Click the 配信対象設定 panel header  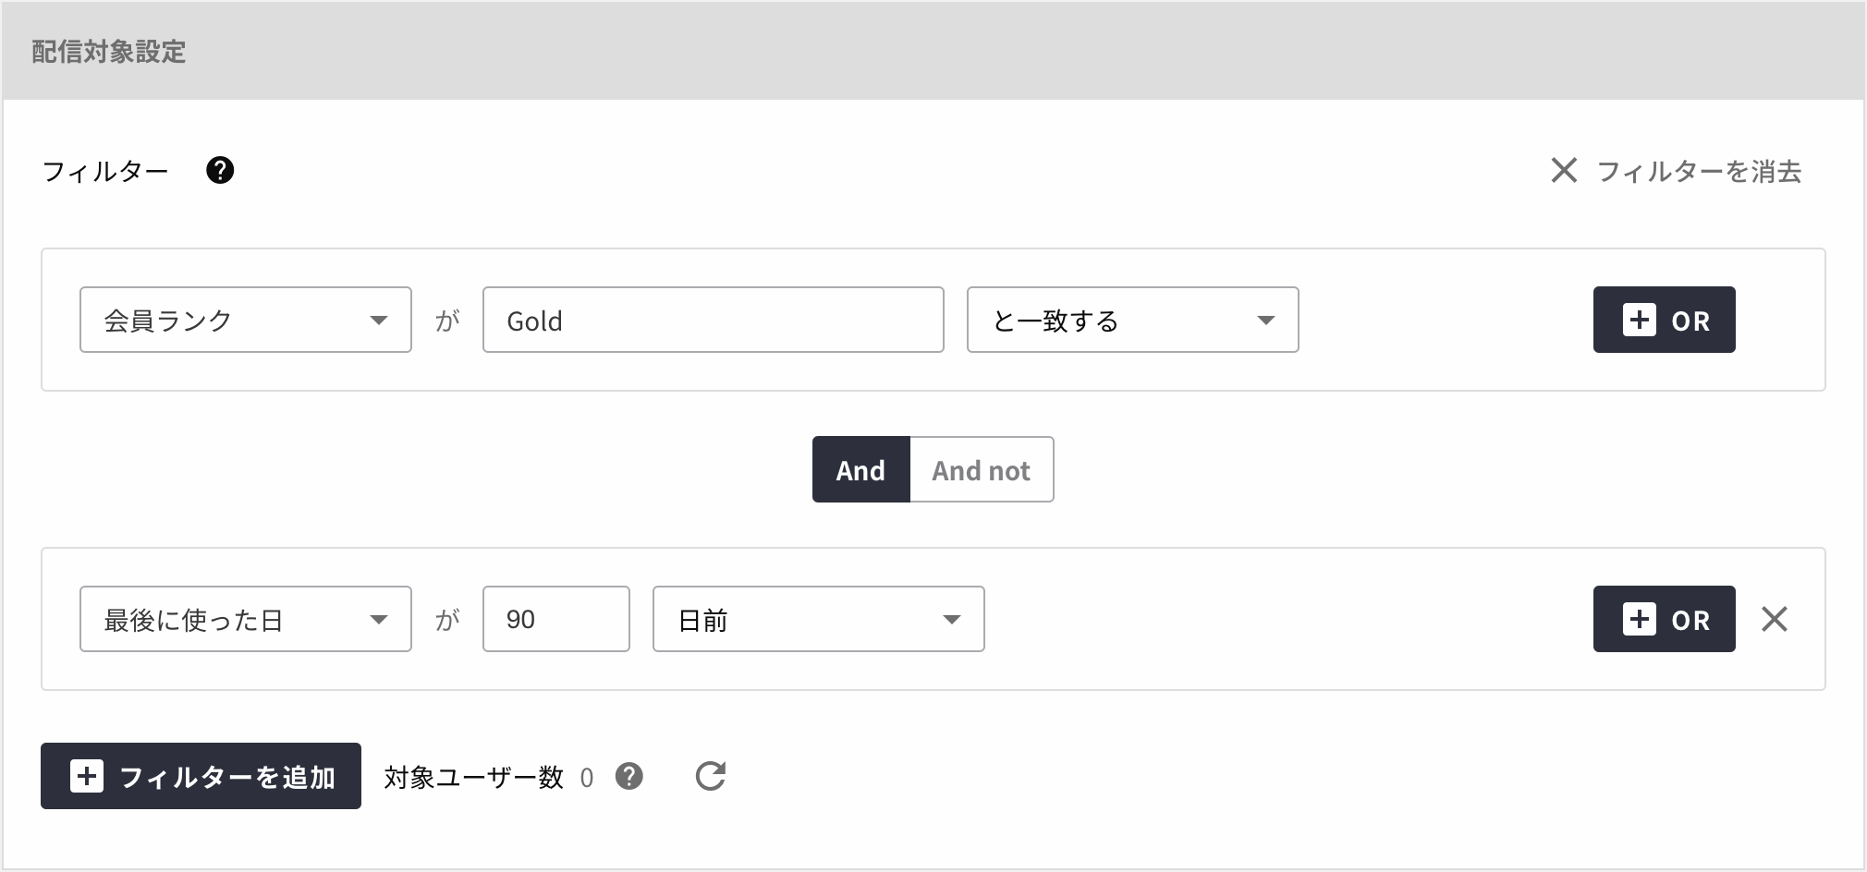(x=109, y=52)
